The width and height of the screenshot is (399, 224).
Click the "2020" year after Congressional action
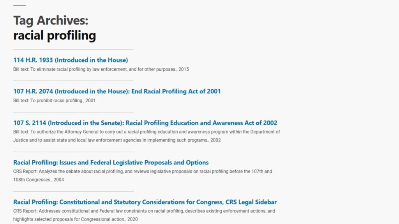pos(132,219)
